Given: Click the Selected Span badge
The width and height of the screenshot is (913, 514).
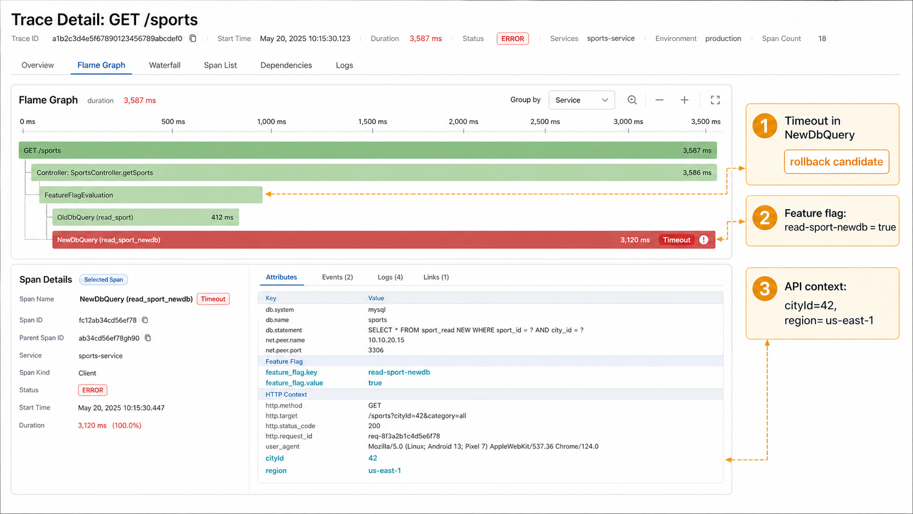Looking at the screenshot, I should click(x=104, y=280).
